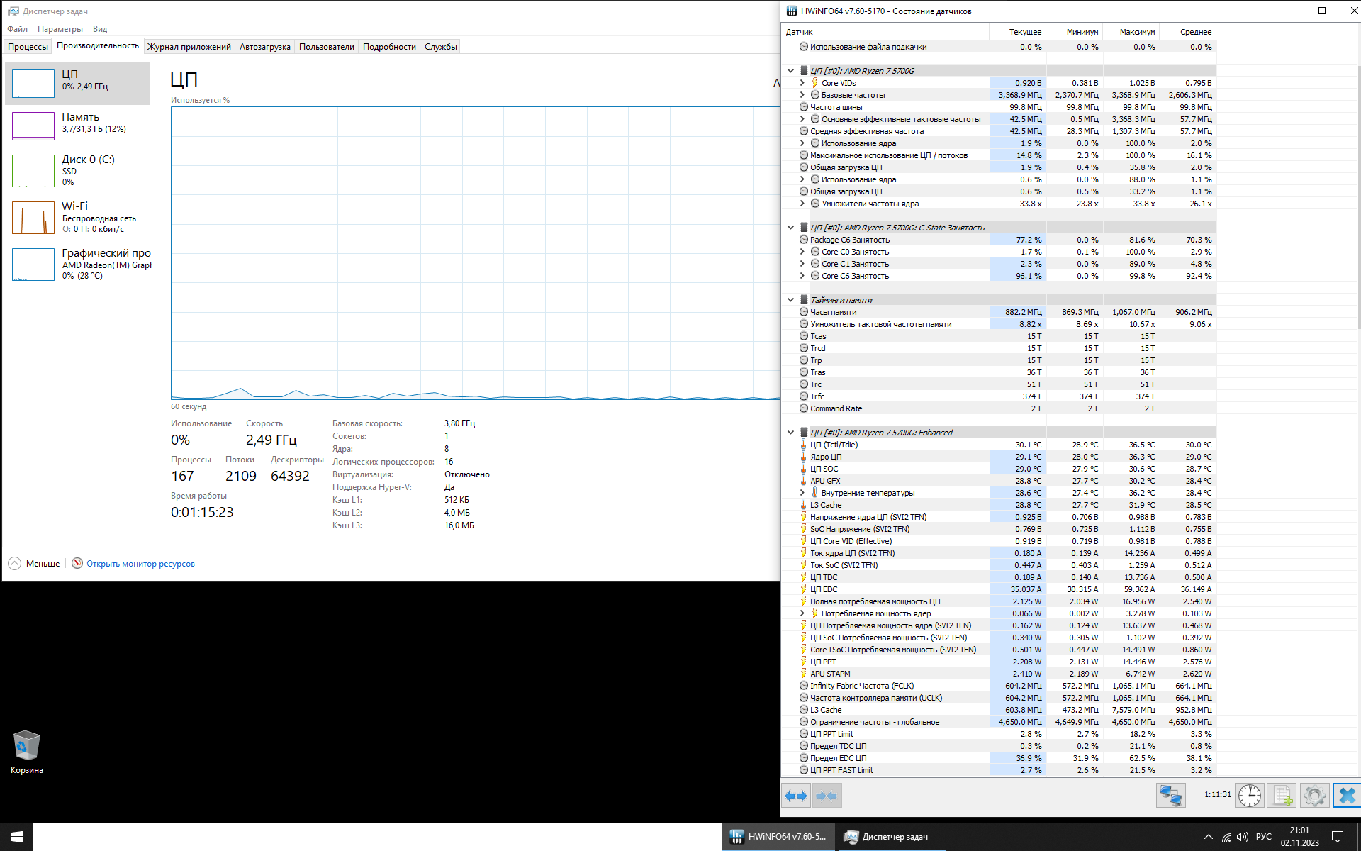This screenshot has height=851, width=1361.
Task: Open the Parameters menu in Task Manager
Action: tap(60, 29)
